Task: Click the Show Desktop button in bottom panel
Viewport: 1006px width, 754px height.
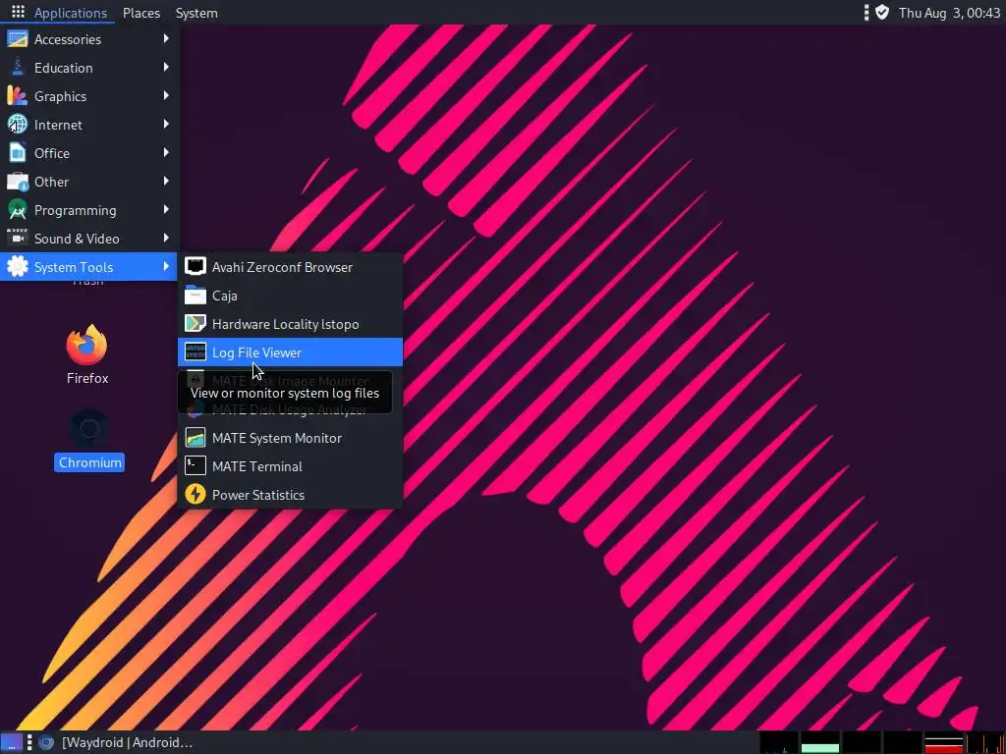Action: (11, 742)
